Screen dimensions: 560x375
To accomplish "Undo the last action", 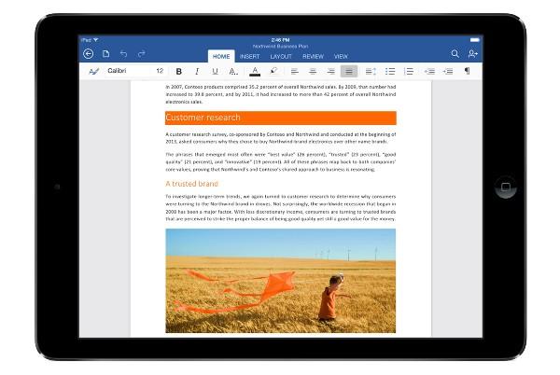I will pyautogui.click(x=123, y=54).
